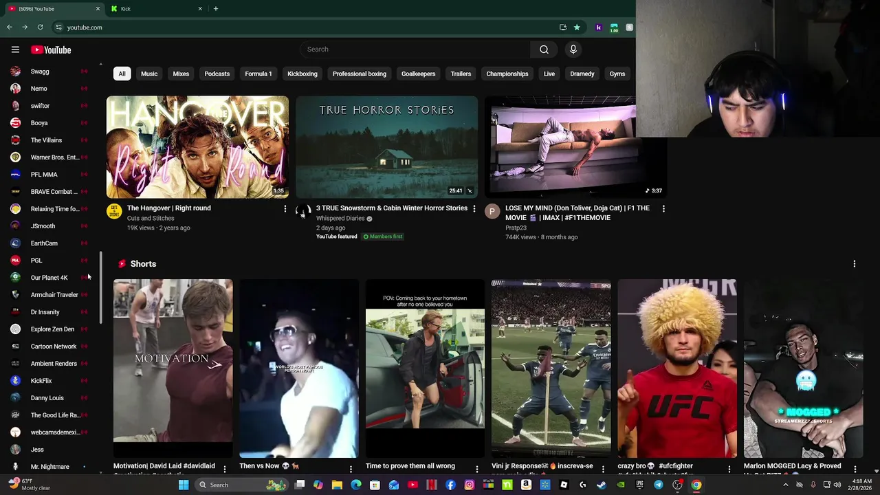
Task: Select the Formula 1 filter chip
Action: point(258,74)
